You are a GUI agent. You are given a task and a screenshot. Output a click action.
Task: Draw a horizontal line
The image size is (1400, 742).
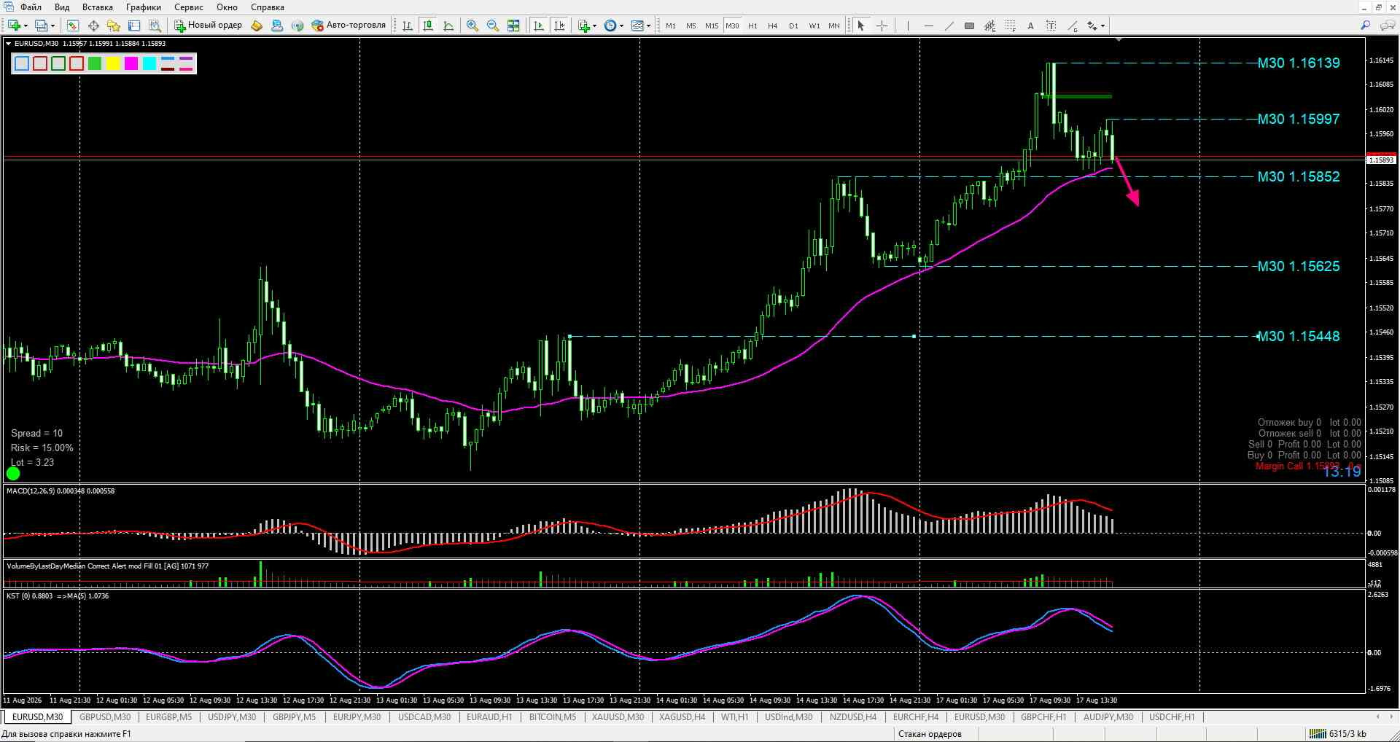[928, 26]
